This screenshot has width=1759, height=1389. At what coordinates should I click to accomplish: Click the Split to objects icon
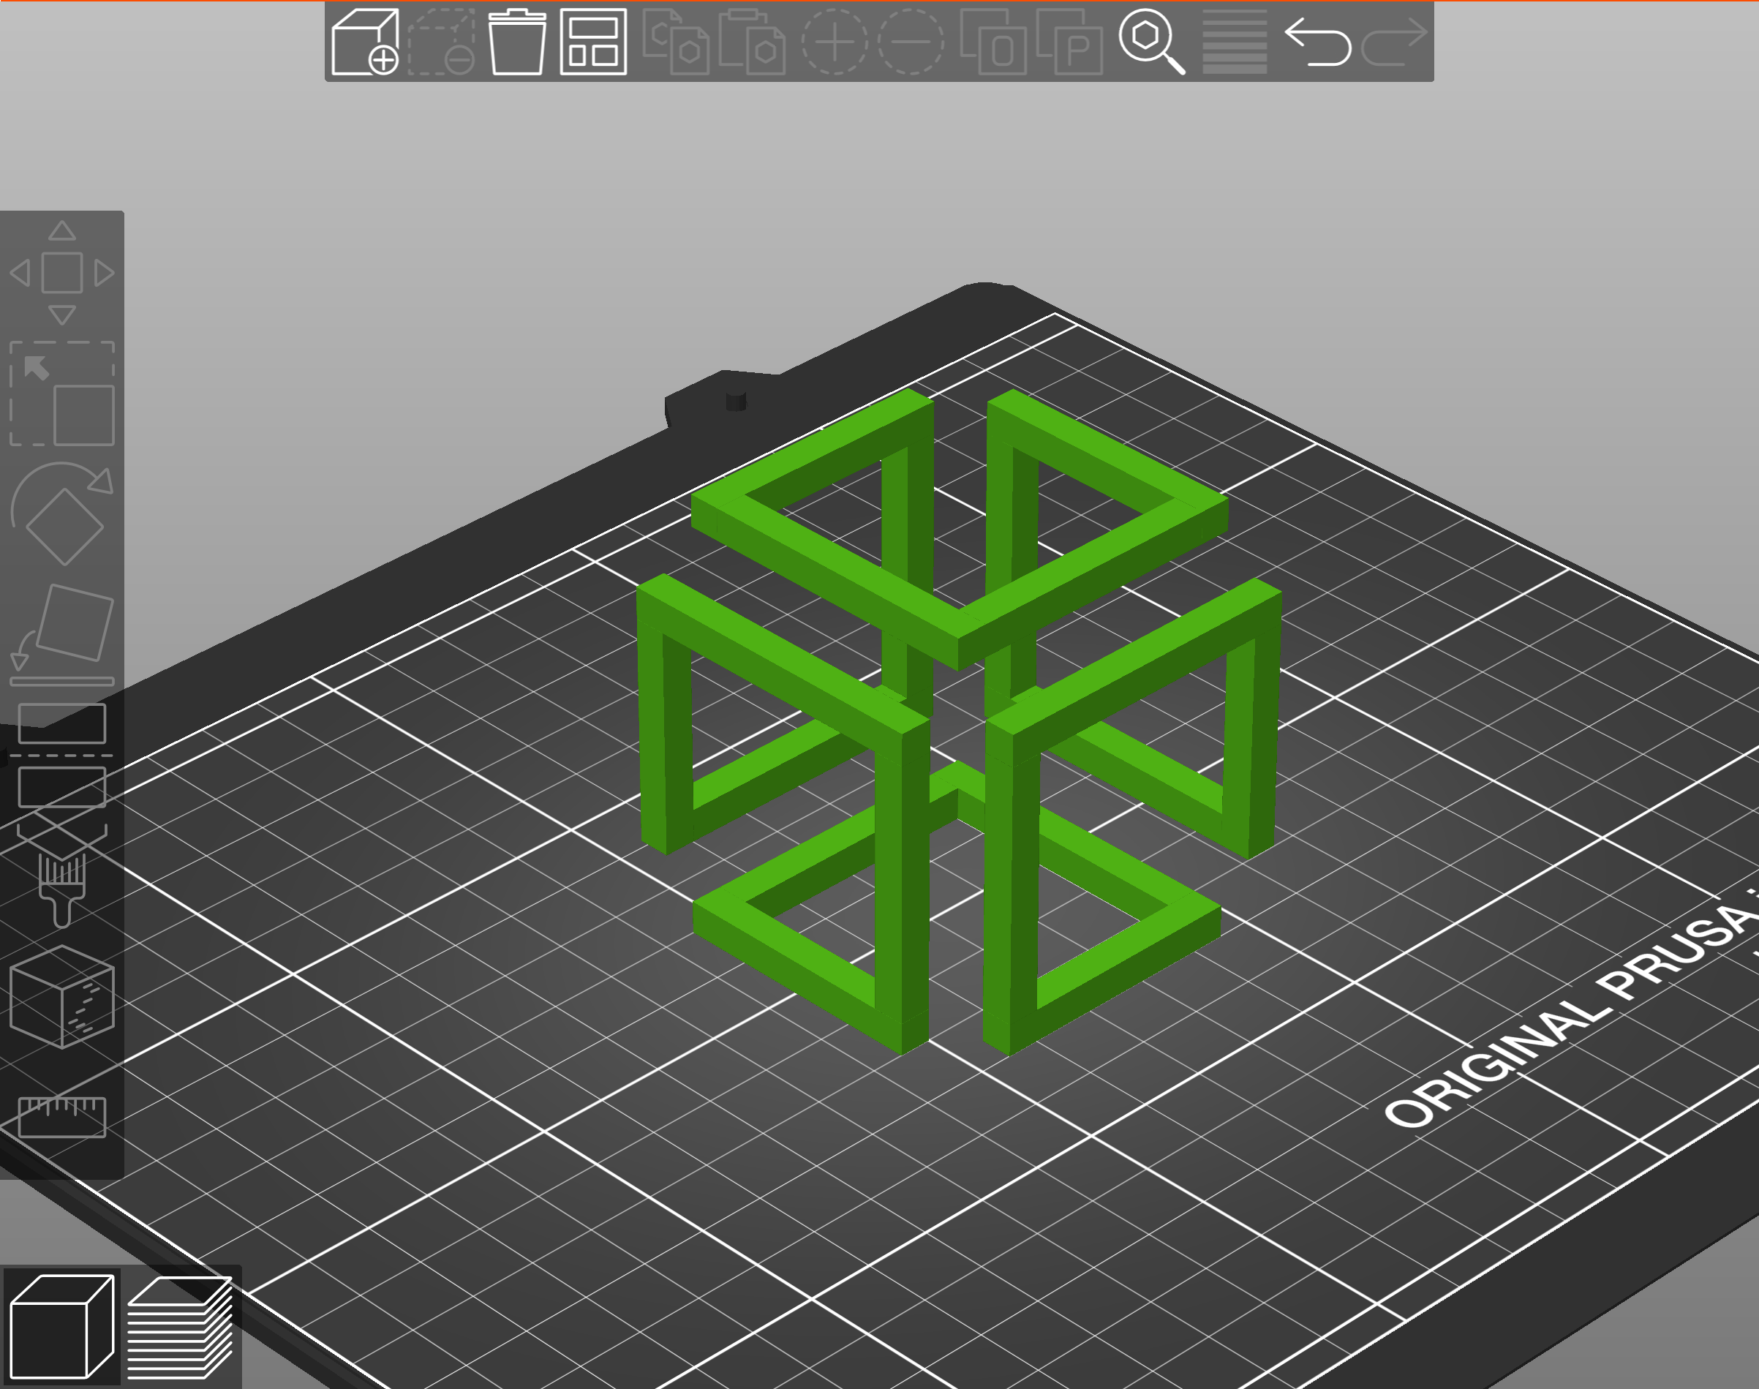993,42
